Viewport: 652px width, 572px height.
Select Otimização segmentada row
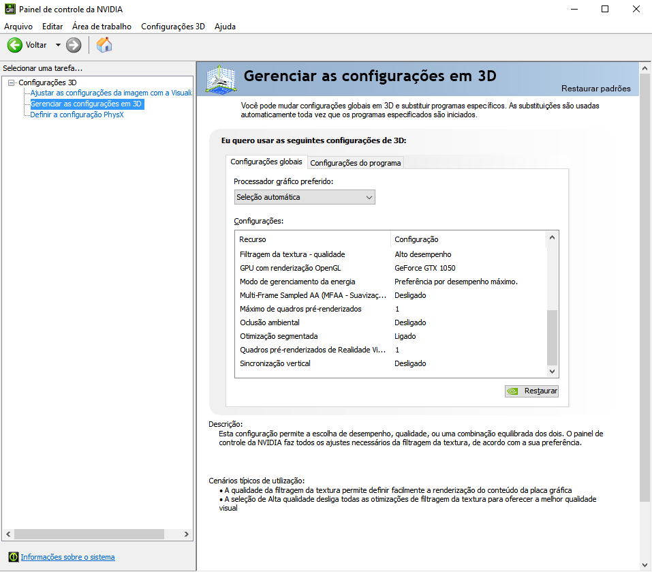[x=391, y=336]
